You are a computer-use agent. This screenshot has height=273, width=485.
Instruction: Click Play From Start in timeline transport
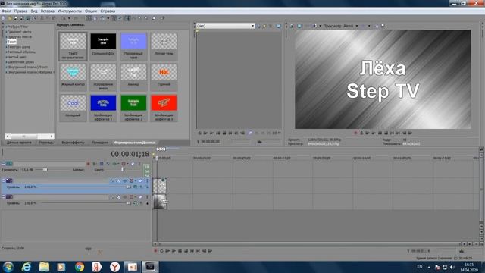[167, 251]
